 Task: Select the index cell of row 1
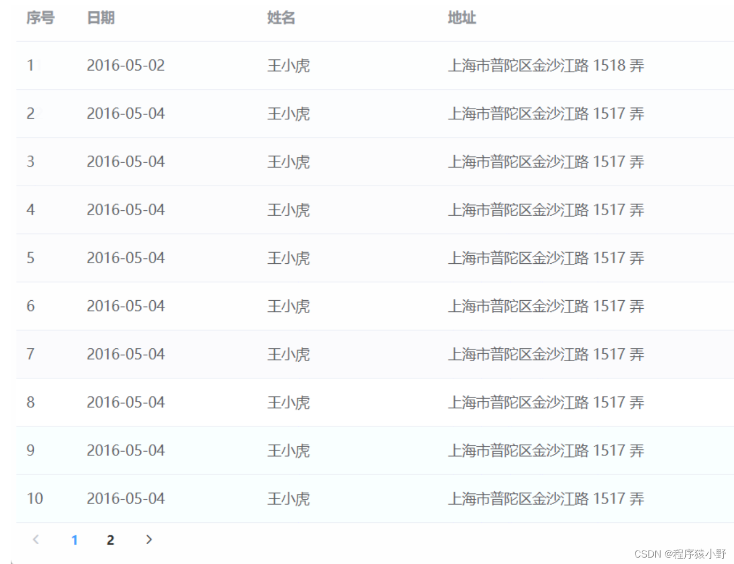(31, 65)
